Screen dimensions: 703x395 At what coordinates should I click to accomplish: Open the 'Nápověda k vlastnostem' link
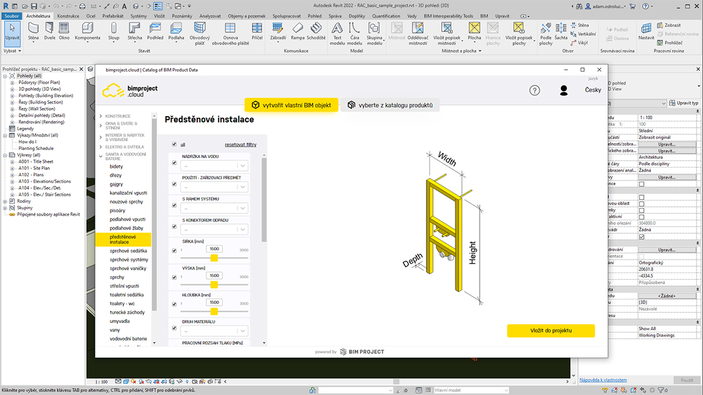pyautogui.click(x=603, y=380)
